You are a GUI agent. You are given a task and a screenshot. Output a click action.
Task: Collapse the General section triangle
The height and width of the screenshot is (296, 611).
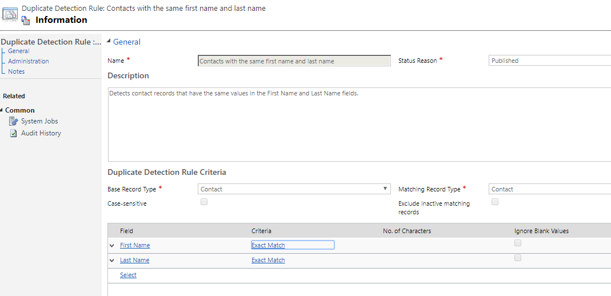coord(109,42)
